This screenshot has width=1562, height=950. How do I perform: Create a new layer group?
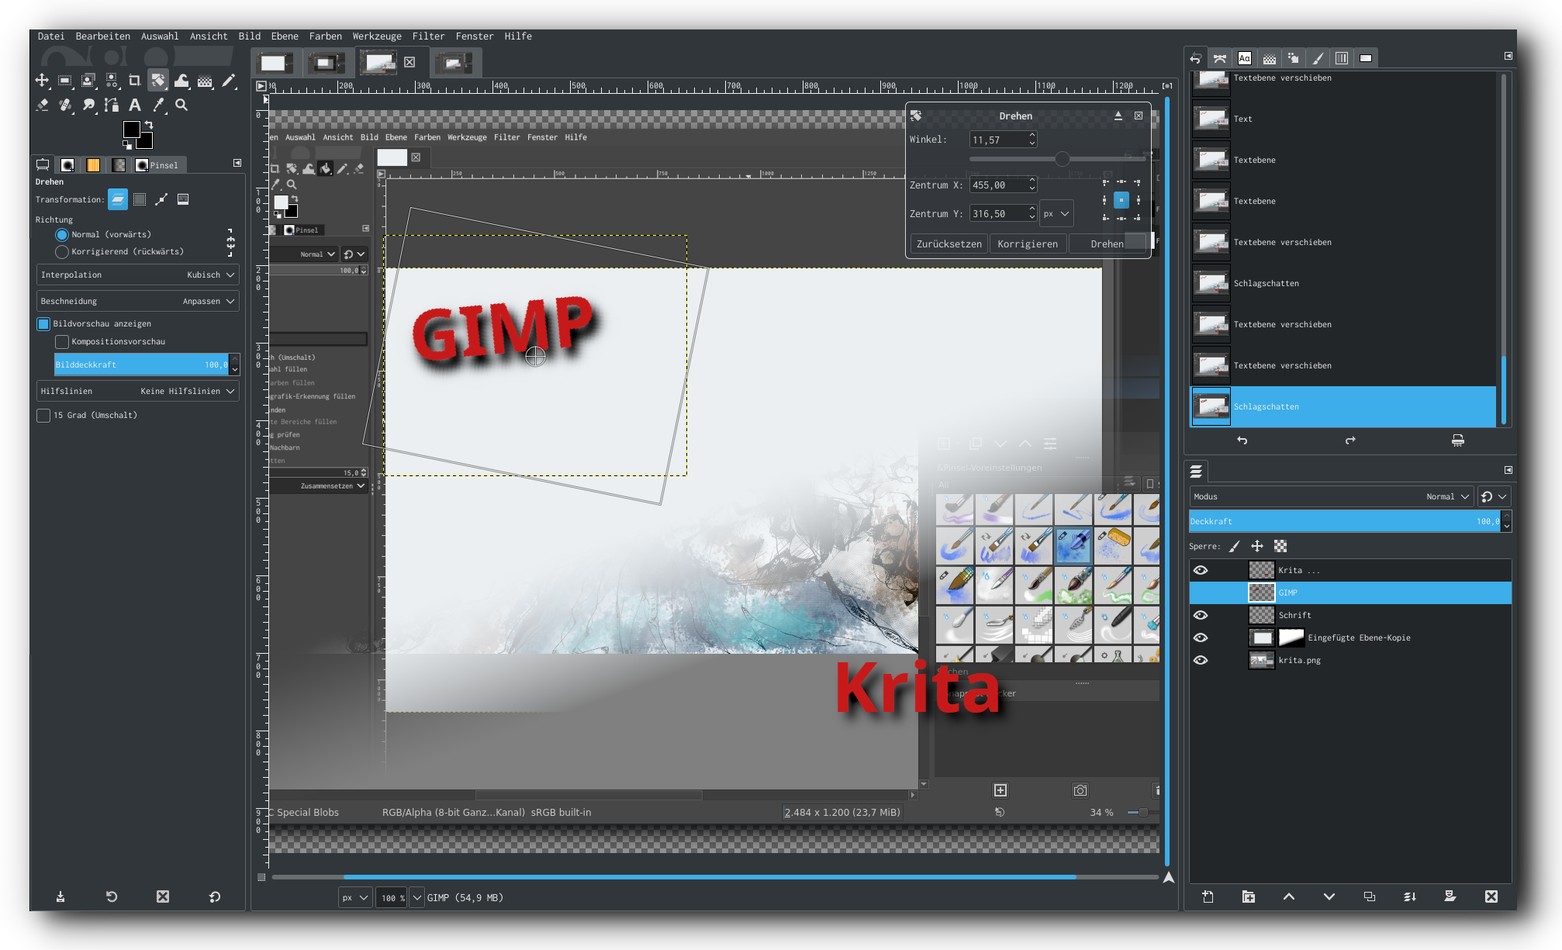tap(1248, 896)
